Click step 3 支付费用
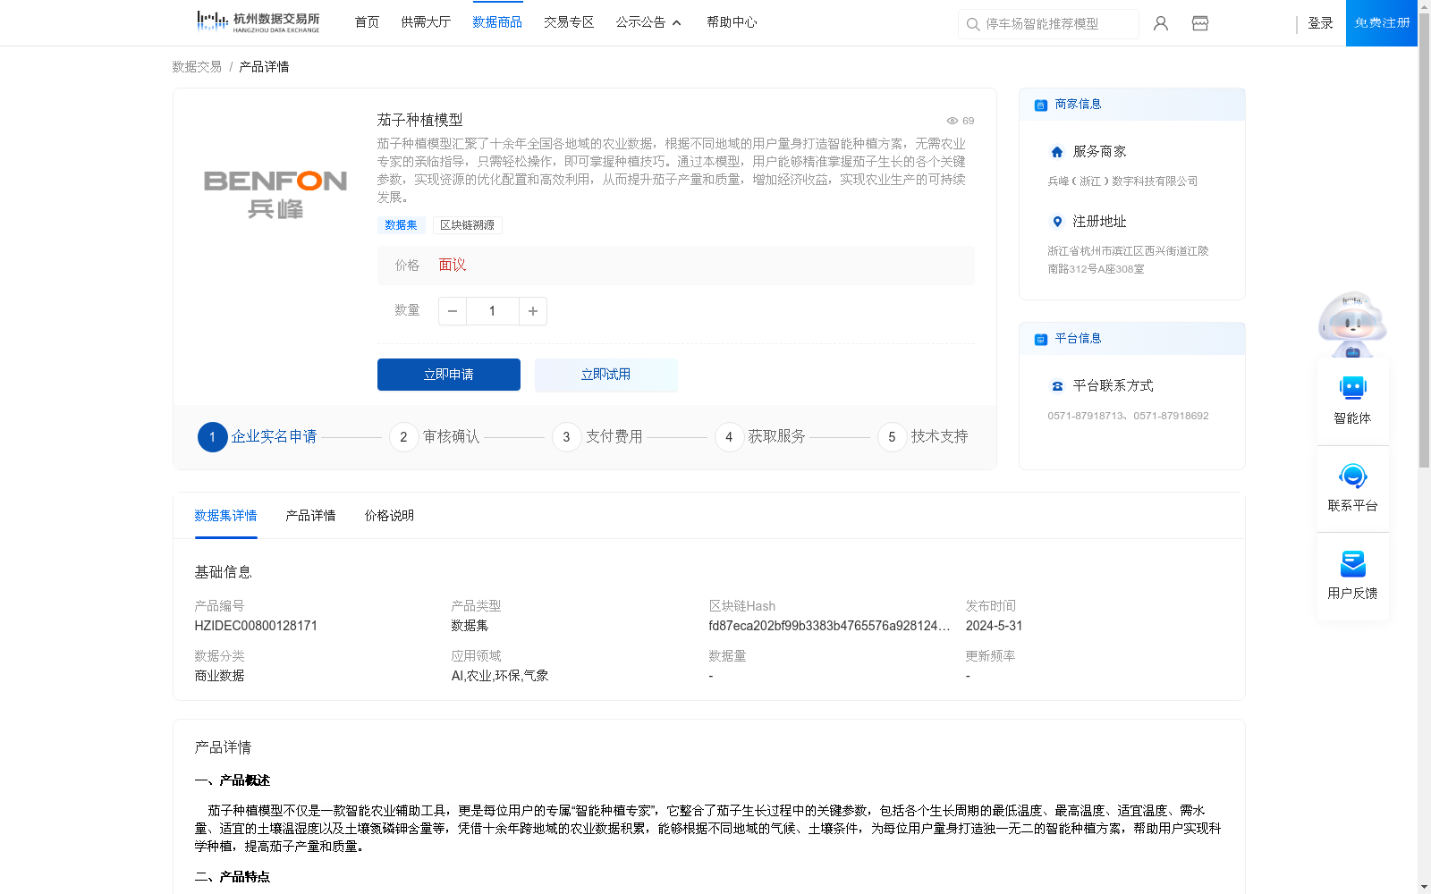1431x894 pixels. (x=597, y=437)
